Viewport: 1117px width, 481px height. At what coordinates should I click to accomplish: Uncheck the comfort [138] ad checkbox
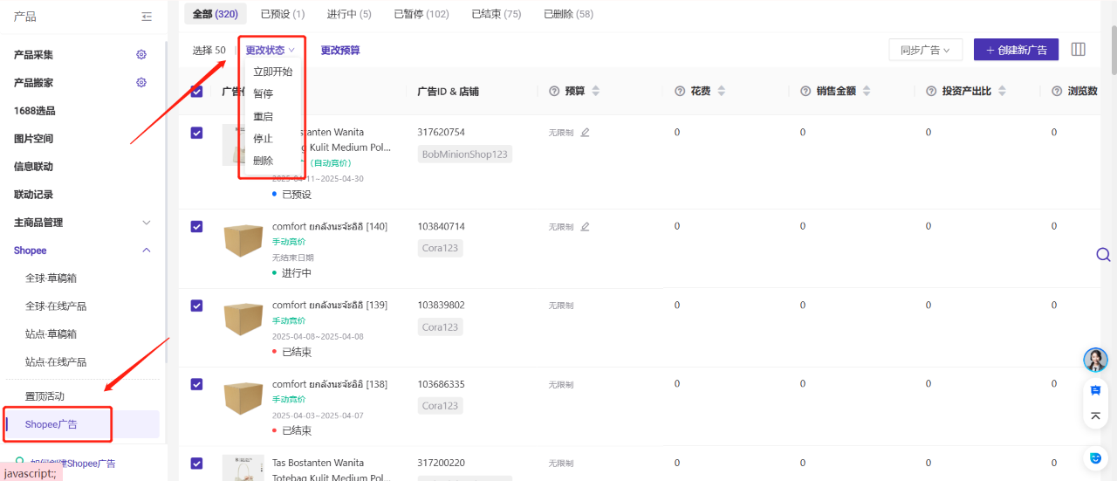tap(196, 384)
